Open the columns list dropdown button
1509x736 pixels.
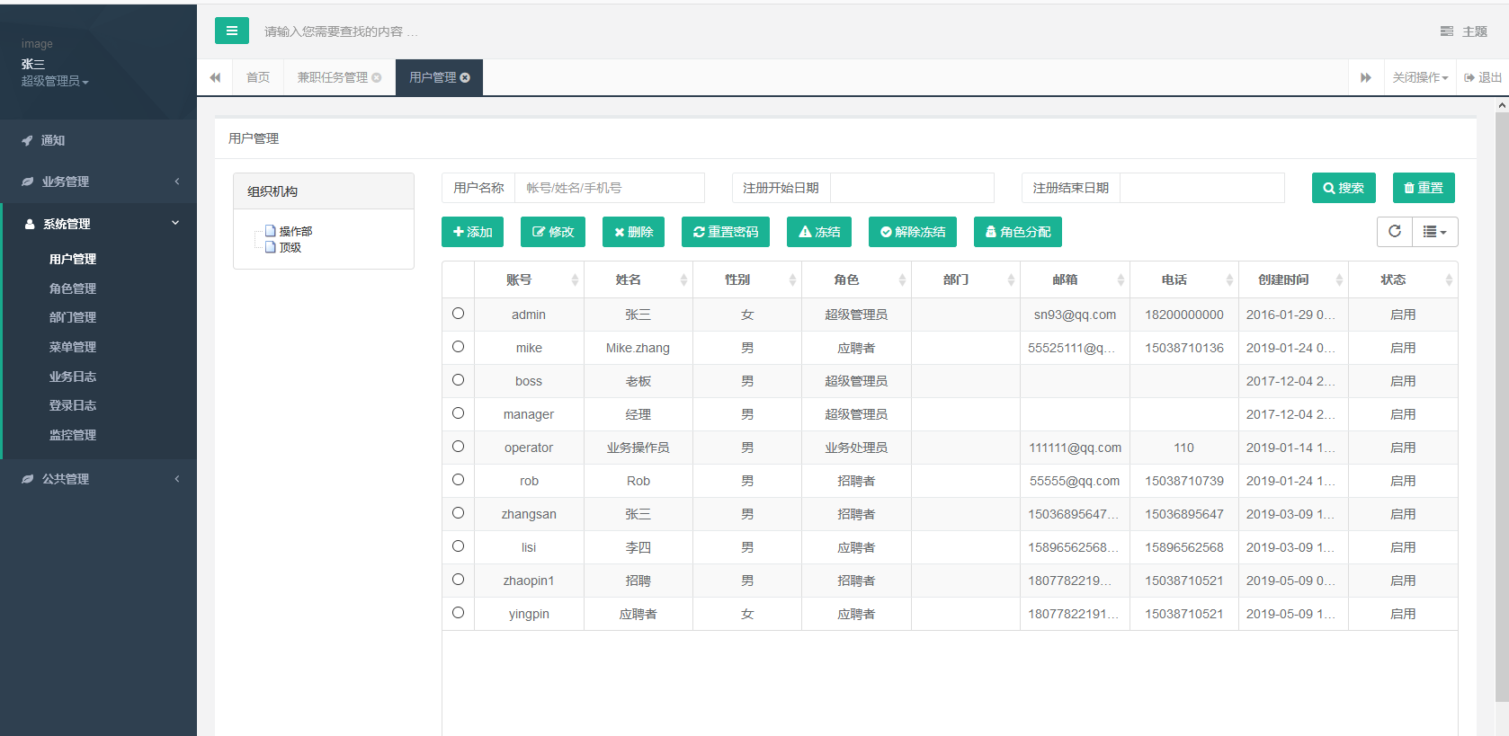(1434, 231)
